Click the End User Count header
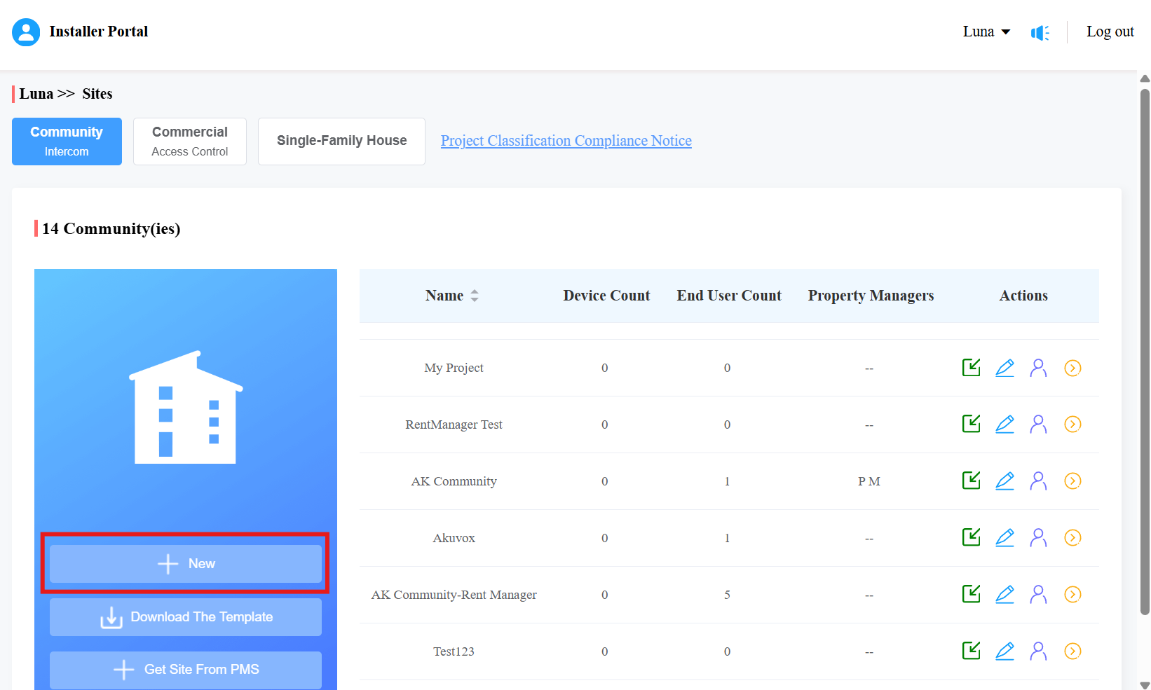This screenshot has width=1151, height=690. click(x=729, y=296)
